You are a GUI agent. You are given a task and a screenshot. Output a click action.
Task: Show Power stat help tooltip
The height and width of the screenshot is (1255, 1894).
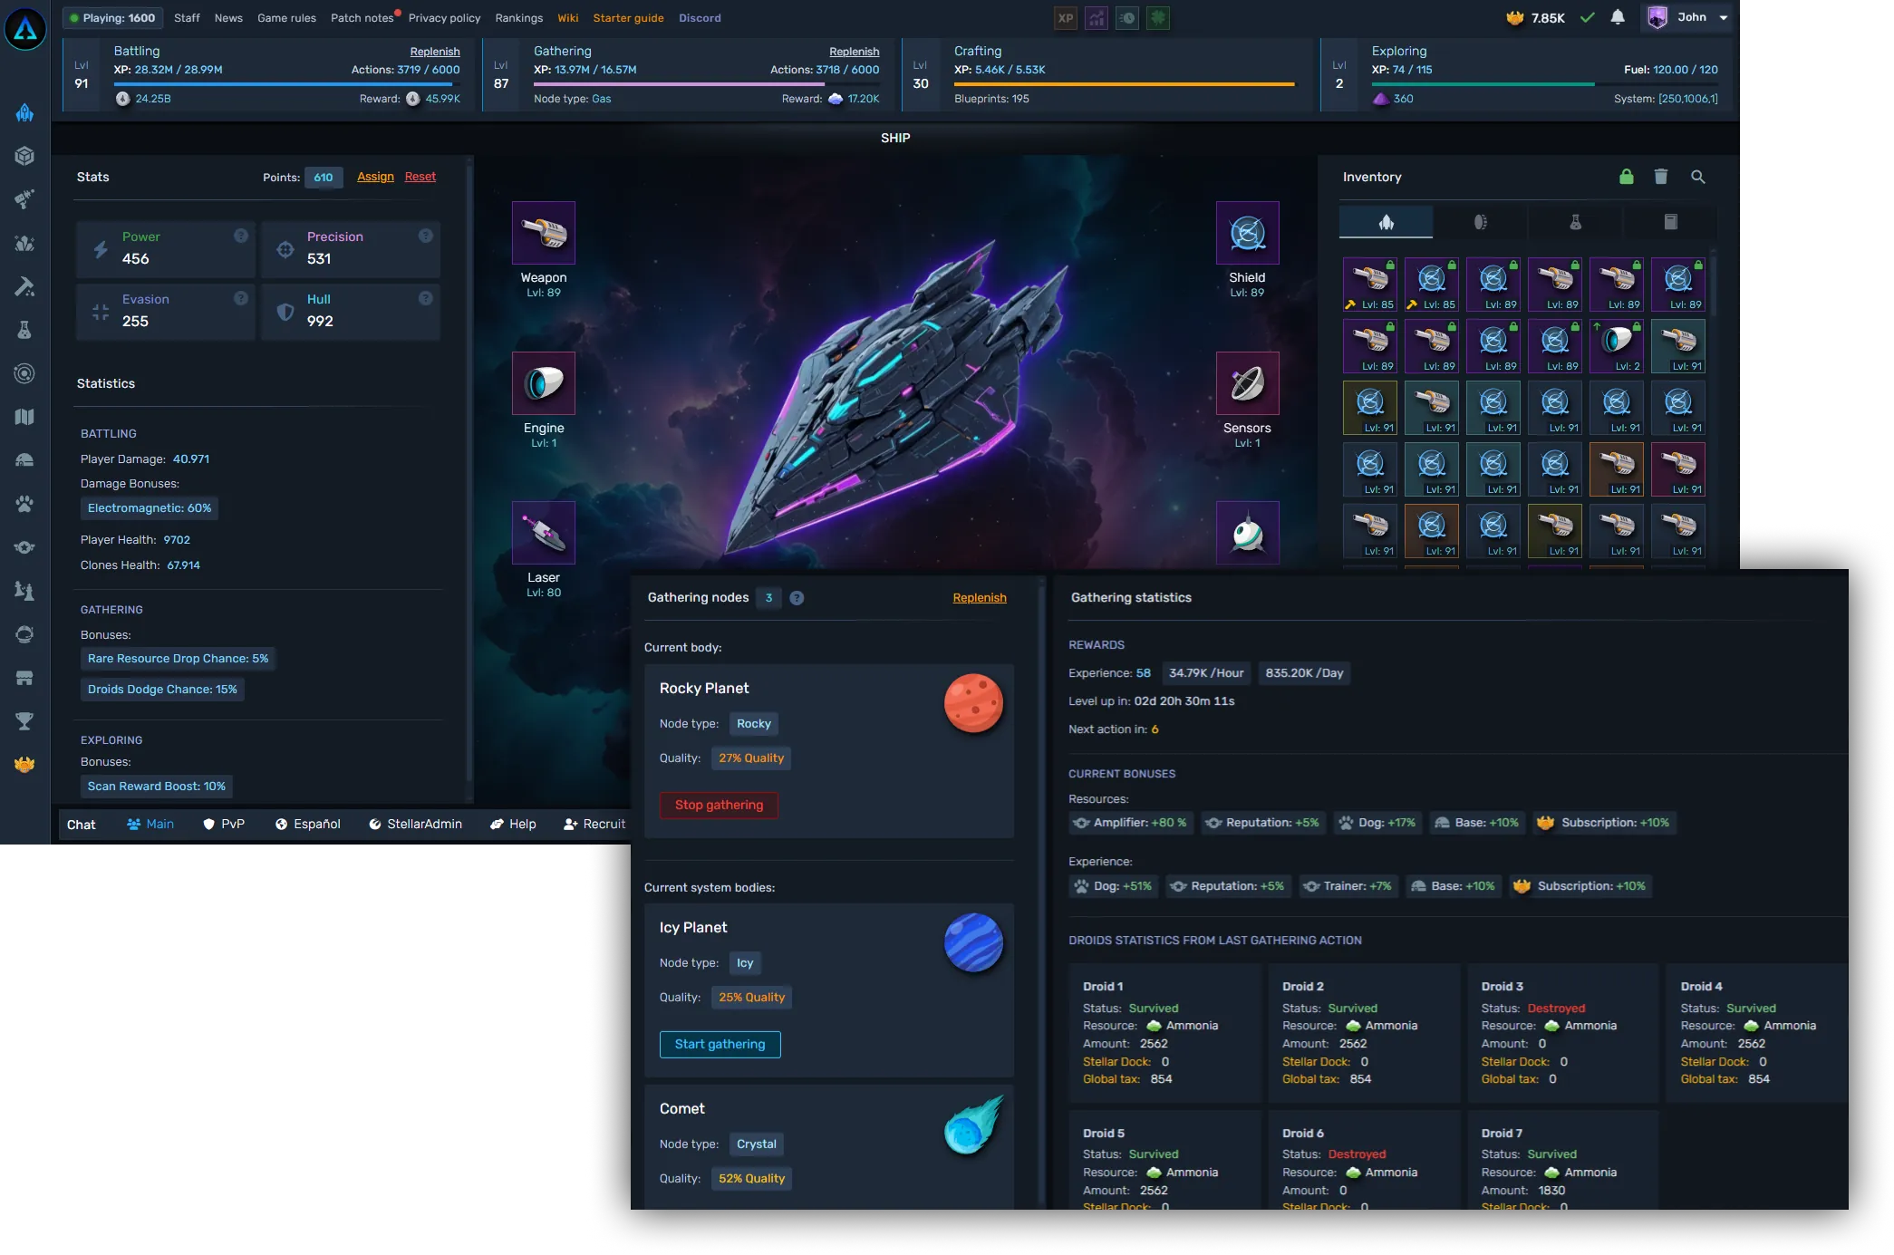241,236
